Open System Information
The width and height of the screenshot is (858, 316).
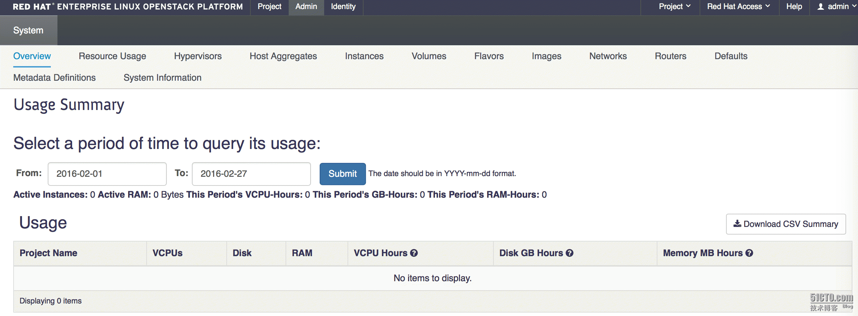[x=162, y=78]
